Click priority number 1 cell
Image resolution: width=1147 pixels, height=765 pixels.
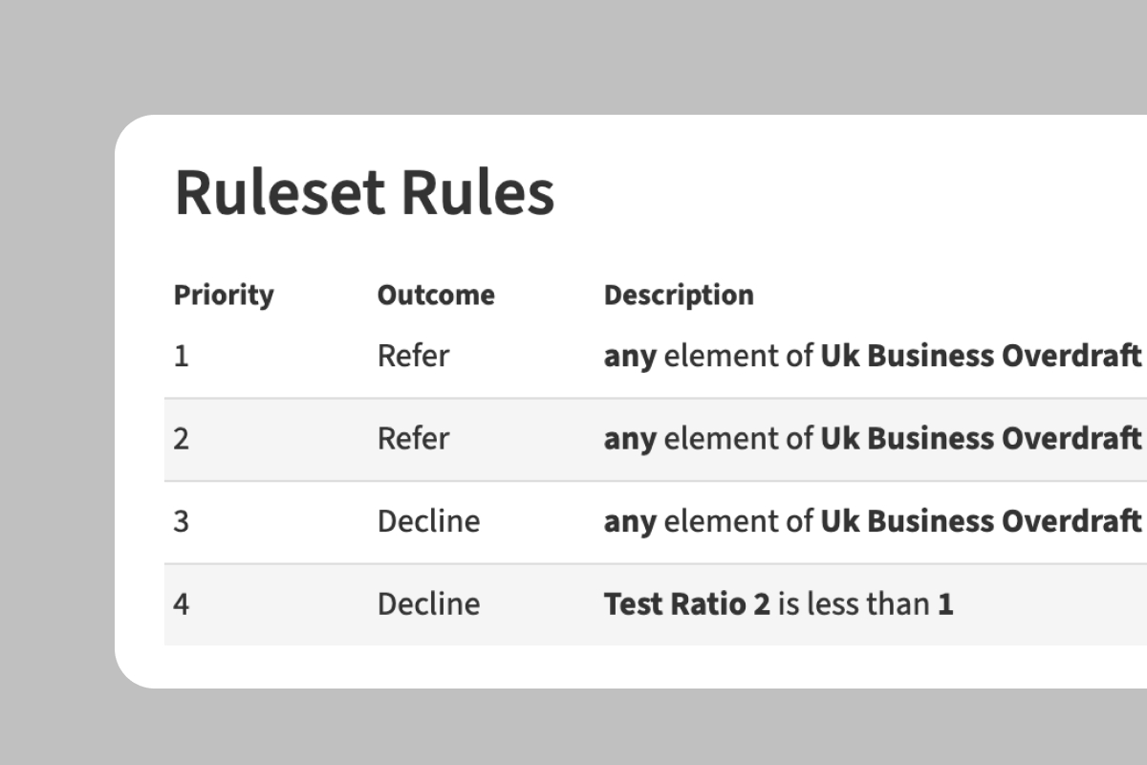pos(182,357)
